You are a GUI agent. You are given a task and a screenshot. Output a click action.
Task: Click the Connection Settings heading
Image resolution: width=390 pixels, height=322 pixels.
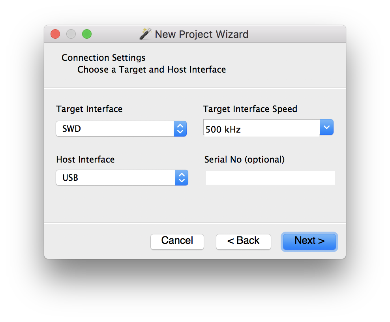click(103, 58)
